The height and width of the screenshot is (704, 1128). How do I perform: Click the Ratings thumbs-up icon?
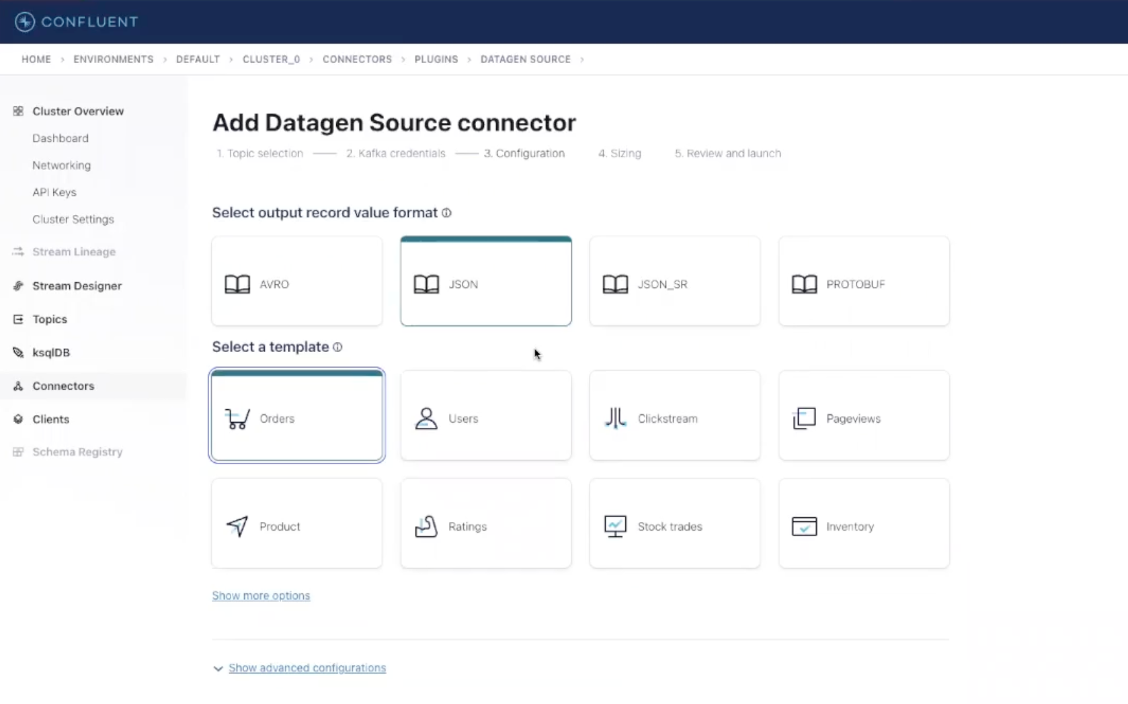point(426,526)
